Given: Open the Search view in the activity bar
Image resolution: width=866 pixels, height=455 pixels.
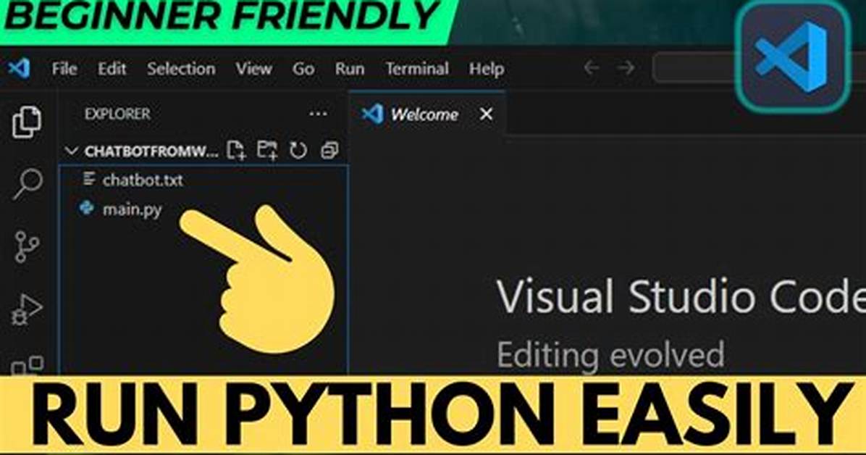Looking at the screenshot, I should (27, 184).
